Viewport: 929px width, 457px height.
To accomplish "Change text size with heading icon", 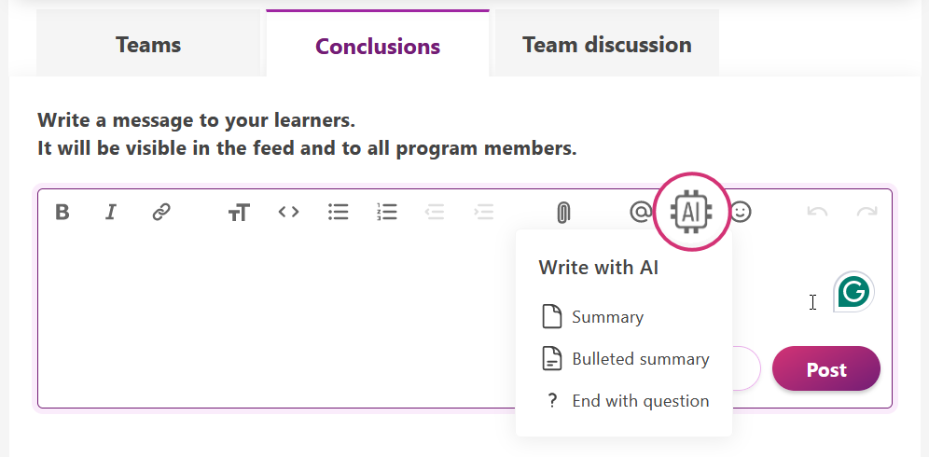I will [x=239, y=213].
